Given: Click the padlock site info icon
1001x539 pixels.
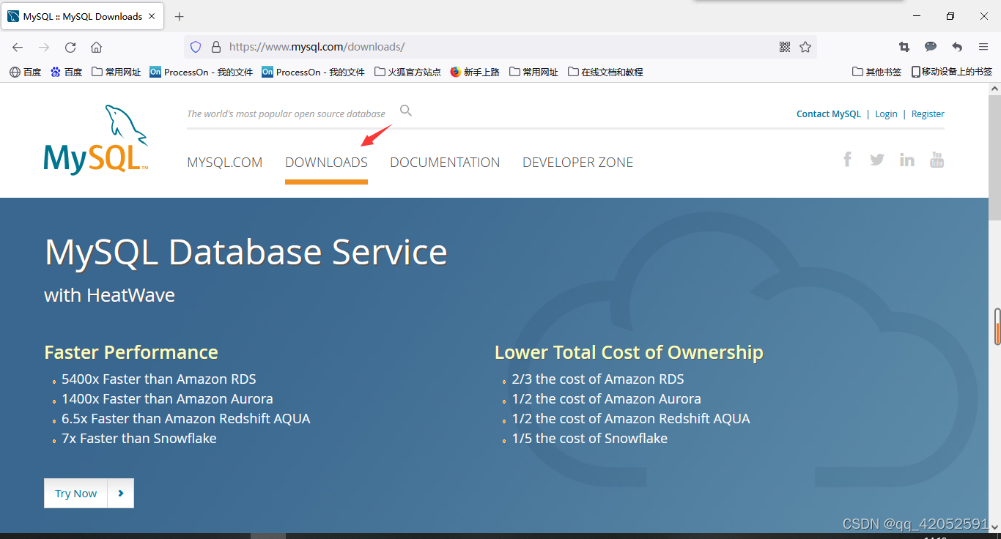Looking at the screenshot, I should coord(215,47).
